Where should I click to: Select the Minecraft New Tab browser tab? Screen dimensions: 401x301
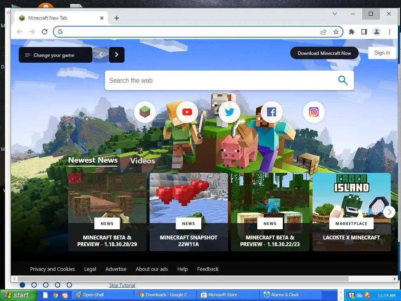click(x=61, y=18)
